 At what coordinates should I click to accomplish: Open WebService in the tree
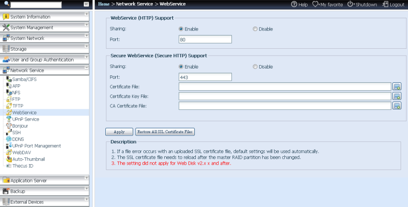pyautogui.click(x=24, y=112)
